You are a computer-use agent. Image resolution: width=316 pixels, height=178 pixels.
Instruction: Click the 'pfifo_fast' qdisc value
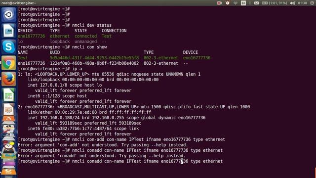[191, 107]
